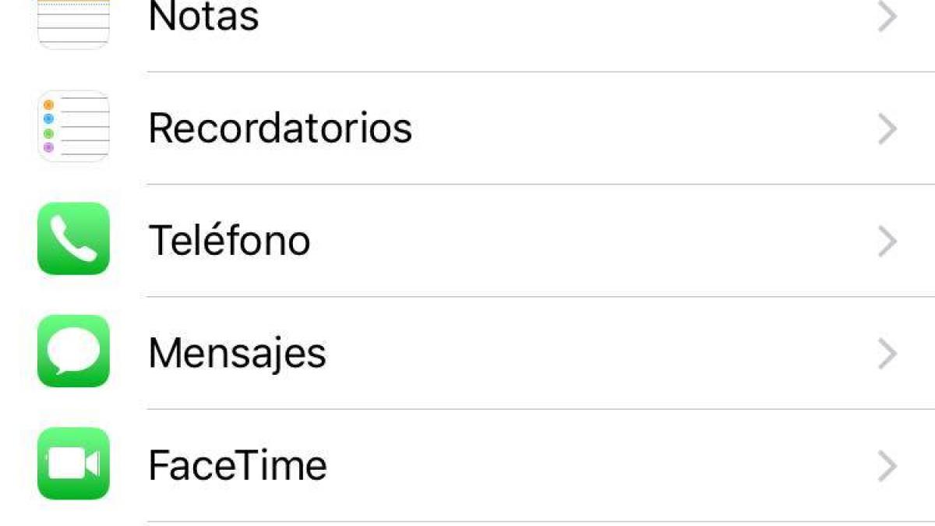Click the chevron beside Recordatorios
This screenshot has width=935, height=526.
tap(887, 129)
